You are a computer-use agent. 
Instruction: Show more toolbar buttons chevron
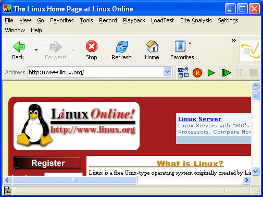click(x=234, y=41)
